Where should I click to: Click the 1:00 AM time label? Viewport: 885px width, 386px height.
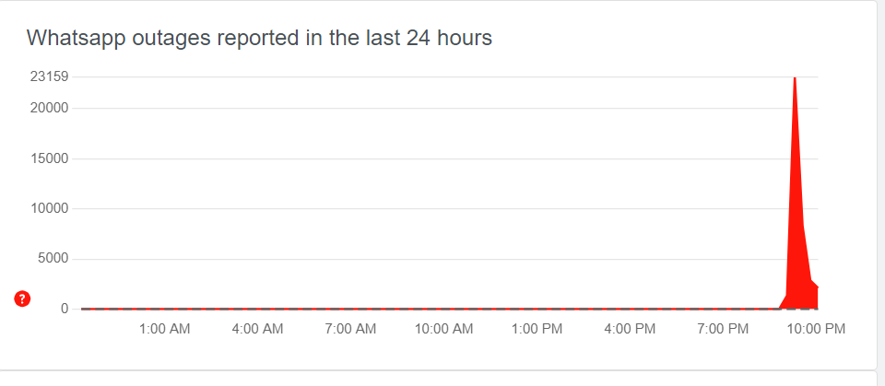pos(165,329)
